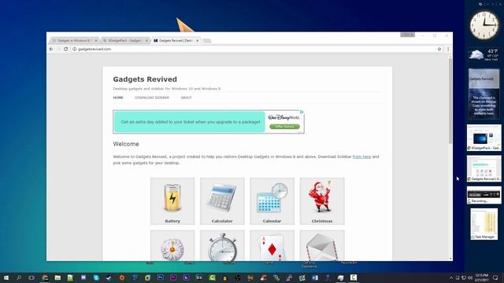The height and width of the screenshot is (283, 504).
Task: Close the Gadgets Revived browser tab
Action: [198, 40]
